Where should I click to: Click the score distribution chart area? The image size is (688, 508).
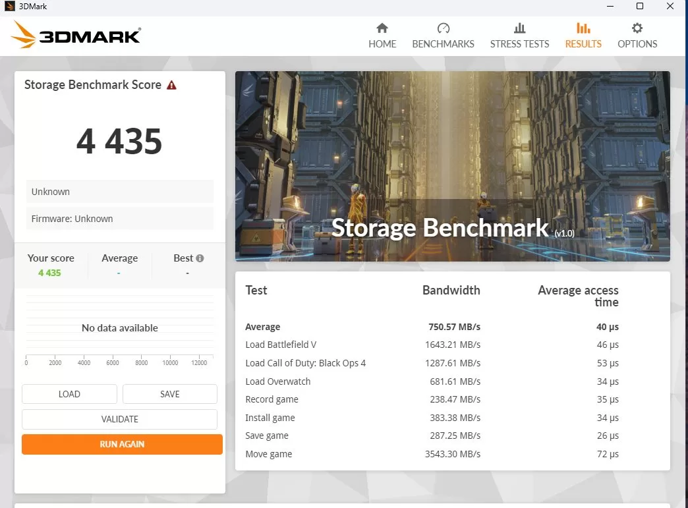click(x=120, y=327)
